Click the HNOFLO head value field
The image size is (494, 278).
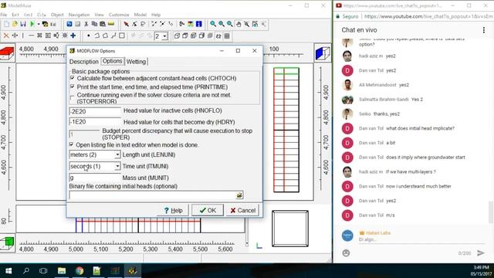pos(95,111)
